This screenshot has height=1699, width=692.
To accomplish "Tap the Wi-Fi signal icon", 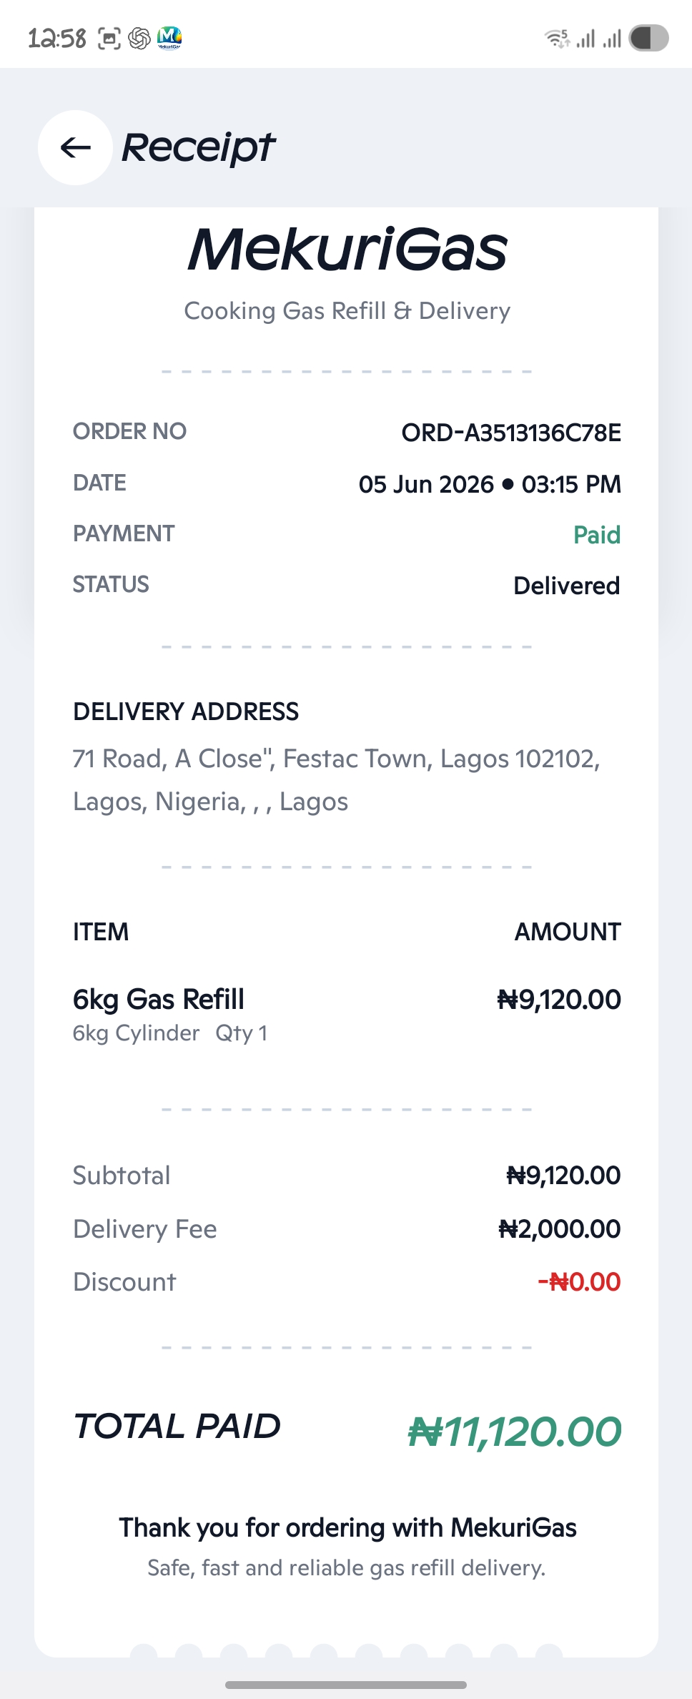I will coord(558,38).
